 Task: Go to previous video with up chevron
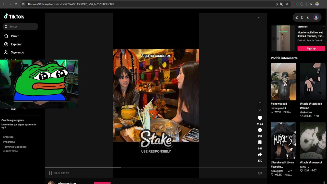pos(260,103)
